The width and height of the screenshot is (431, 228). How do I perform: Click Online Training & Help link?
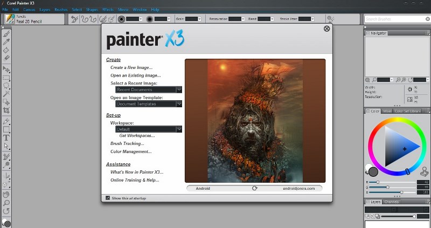pos(135,180)
